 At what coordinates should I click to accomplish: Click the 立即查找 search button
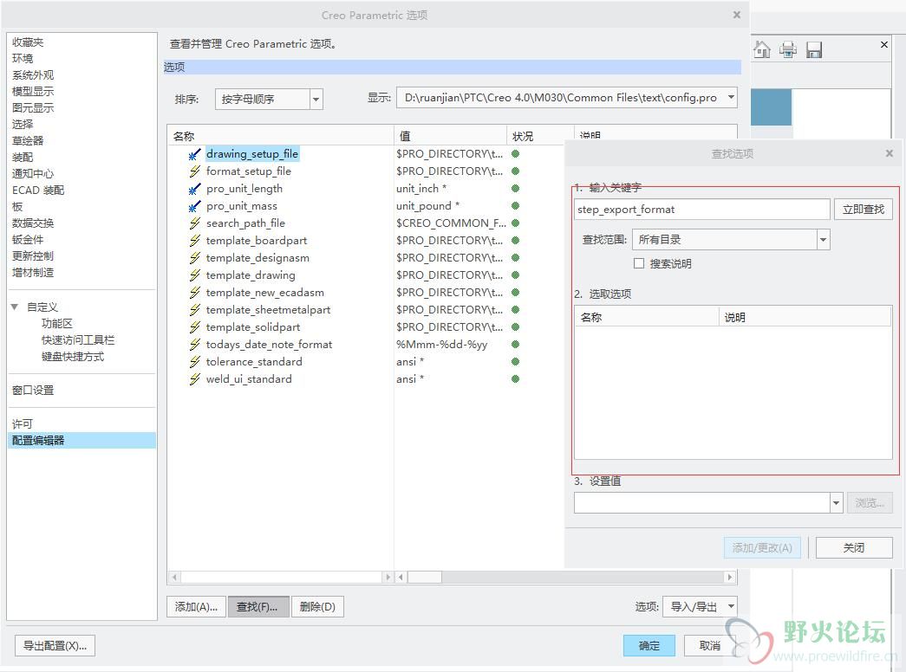coord(864,210)
